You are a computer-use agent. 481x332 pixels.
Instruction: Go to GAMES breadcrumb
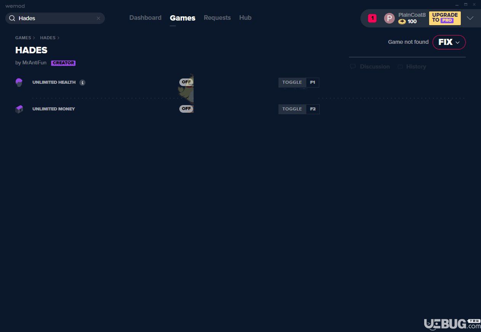[x=23, y=38]
